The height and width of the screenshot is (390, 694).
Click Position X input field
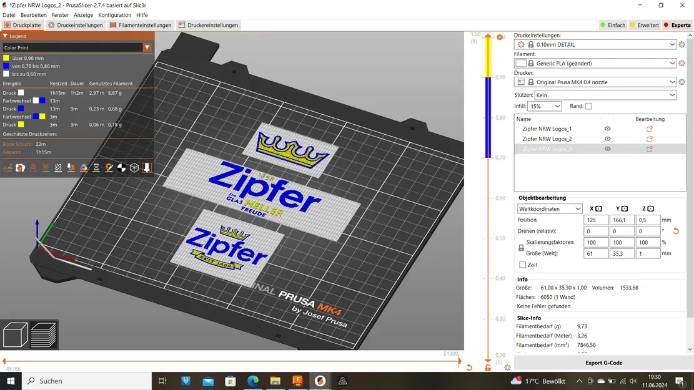[x=596, y=220]
